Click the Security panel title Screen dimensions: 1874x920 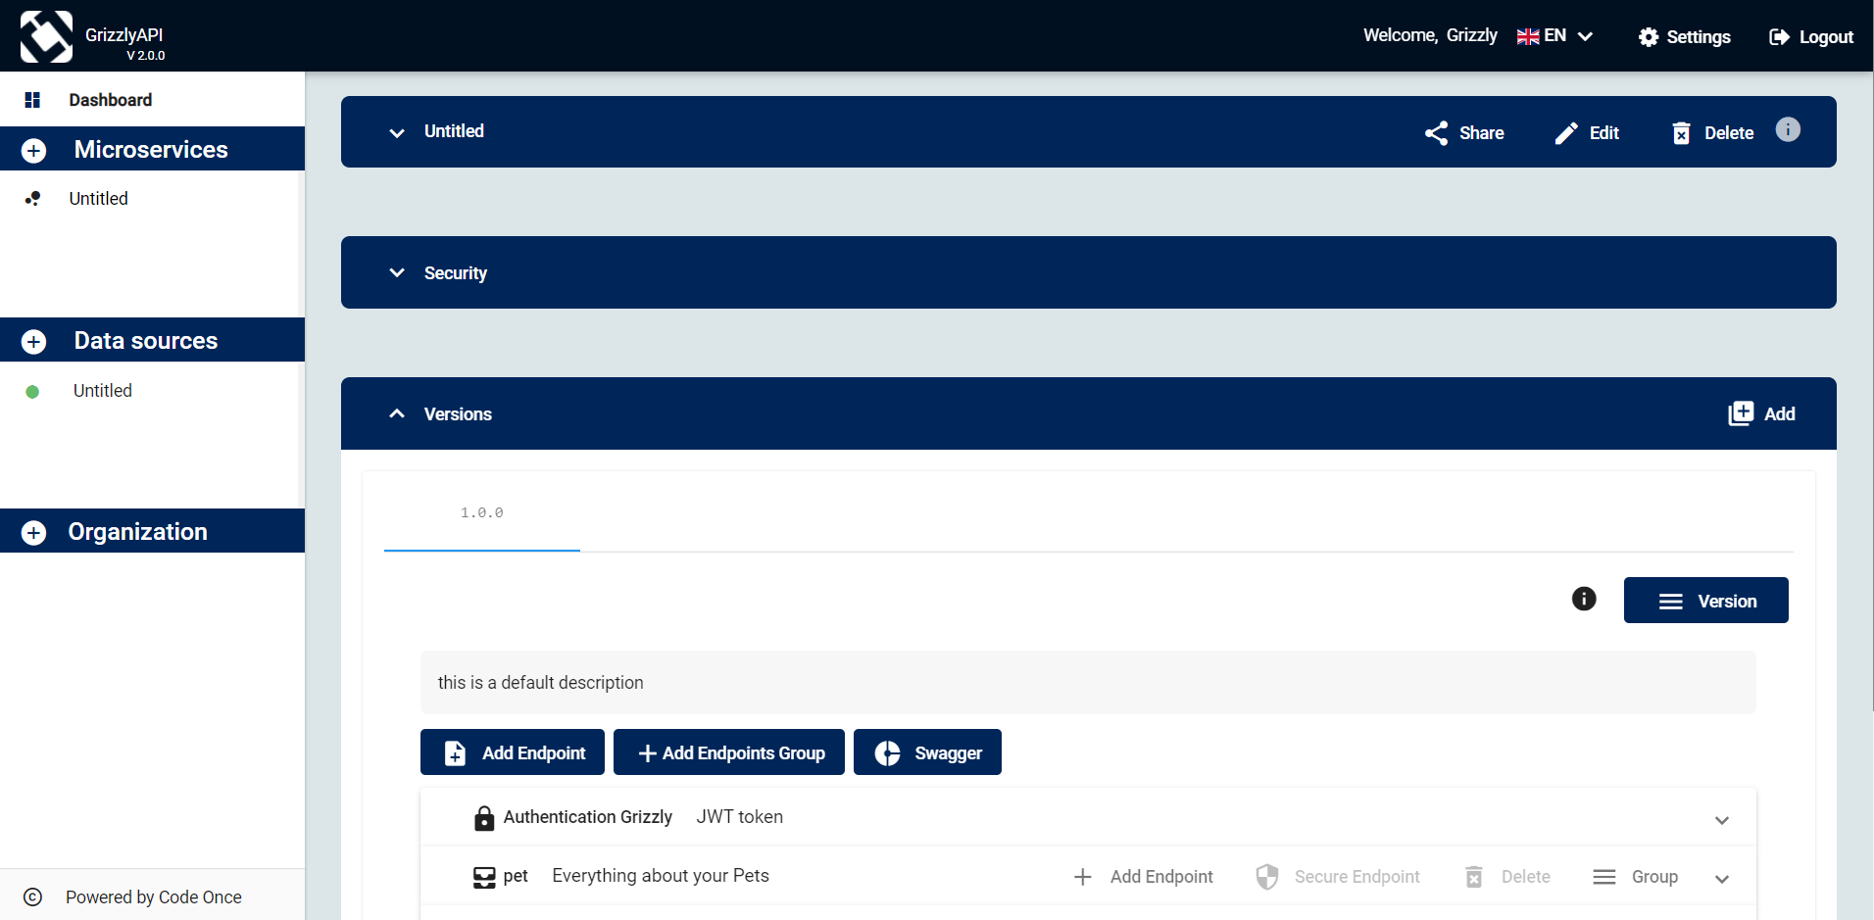tap(456, 273)
